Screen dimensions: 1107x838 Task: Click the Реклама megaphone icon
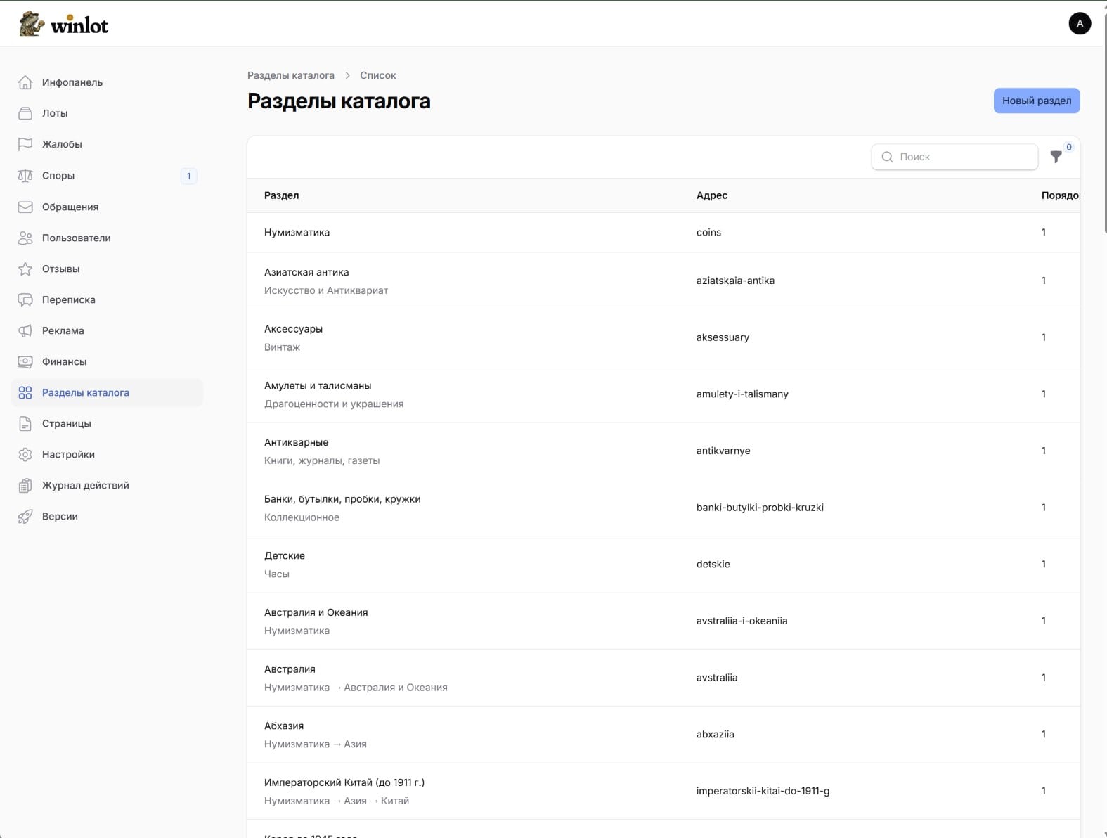click(25, 330)
